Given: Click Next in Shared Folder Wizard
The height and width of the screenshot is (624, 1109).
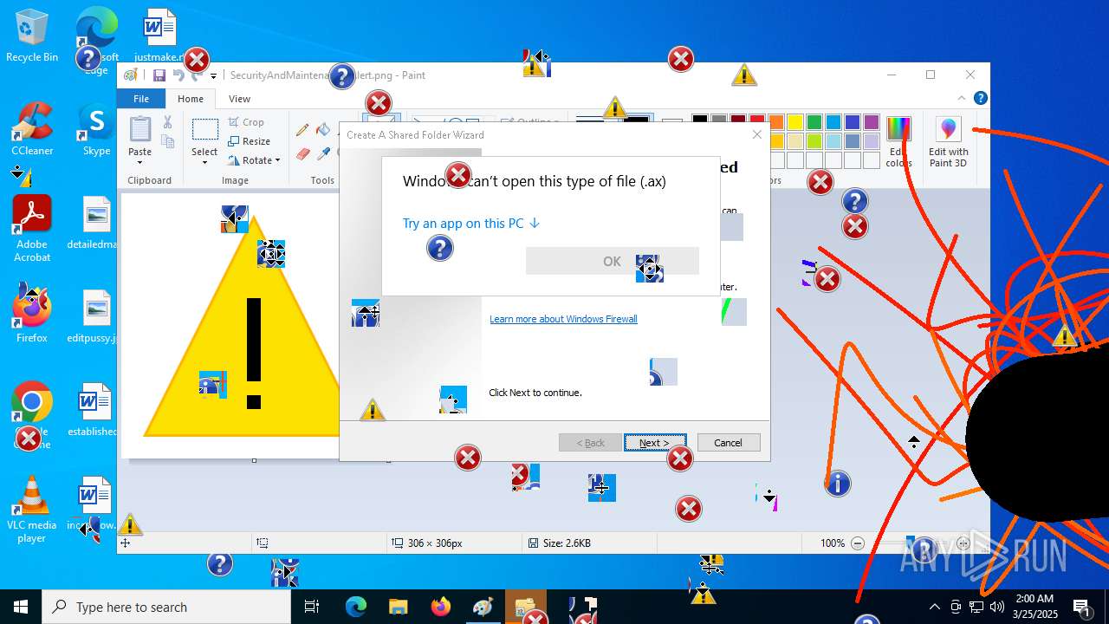Looking at the screenshot, I should tap(655, 443).
